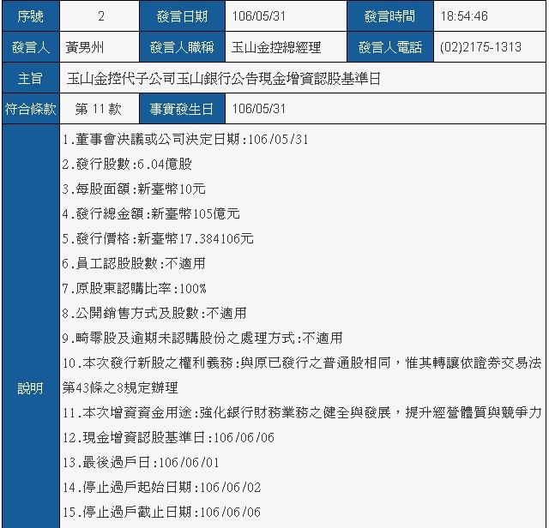
Task: Click the 事實發生日 header cell
Action: click(x=182, y=109)
